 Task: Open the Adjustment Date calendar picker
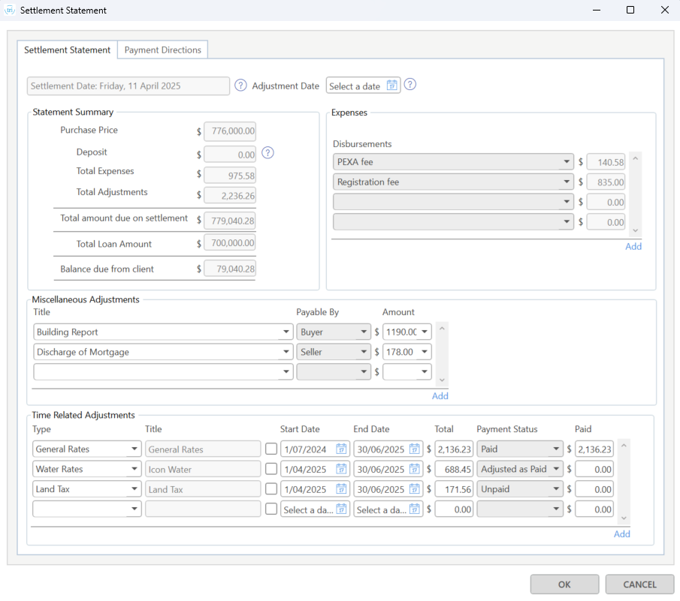click(x=391, y=86)
